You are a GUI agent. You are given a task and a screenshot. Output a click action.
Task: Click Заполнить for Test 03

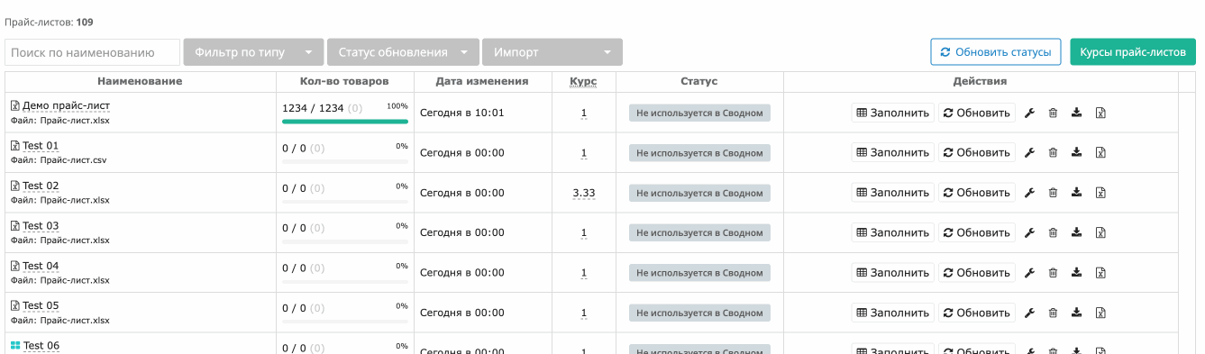(x=893, y=232)
